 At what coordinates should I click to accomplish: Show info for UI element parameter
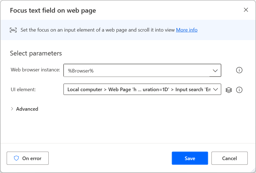(x=239, y=90)
